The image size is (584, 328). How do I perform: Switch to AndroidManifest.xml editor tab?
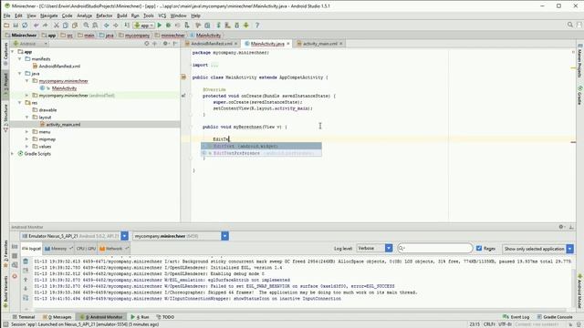click(x=211, y=44)
